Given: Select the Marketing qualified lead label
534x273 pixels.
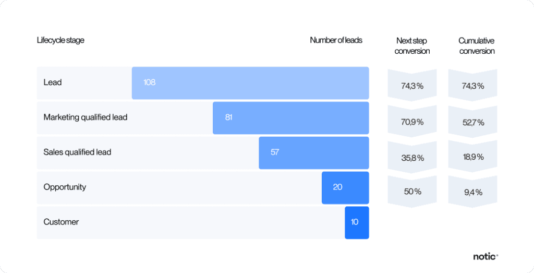Looking at the screenshot, I should tap(86, 117).
